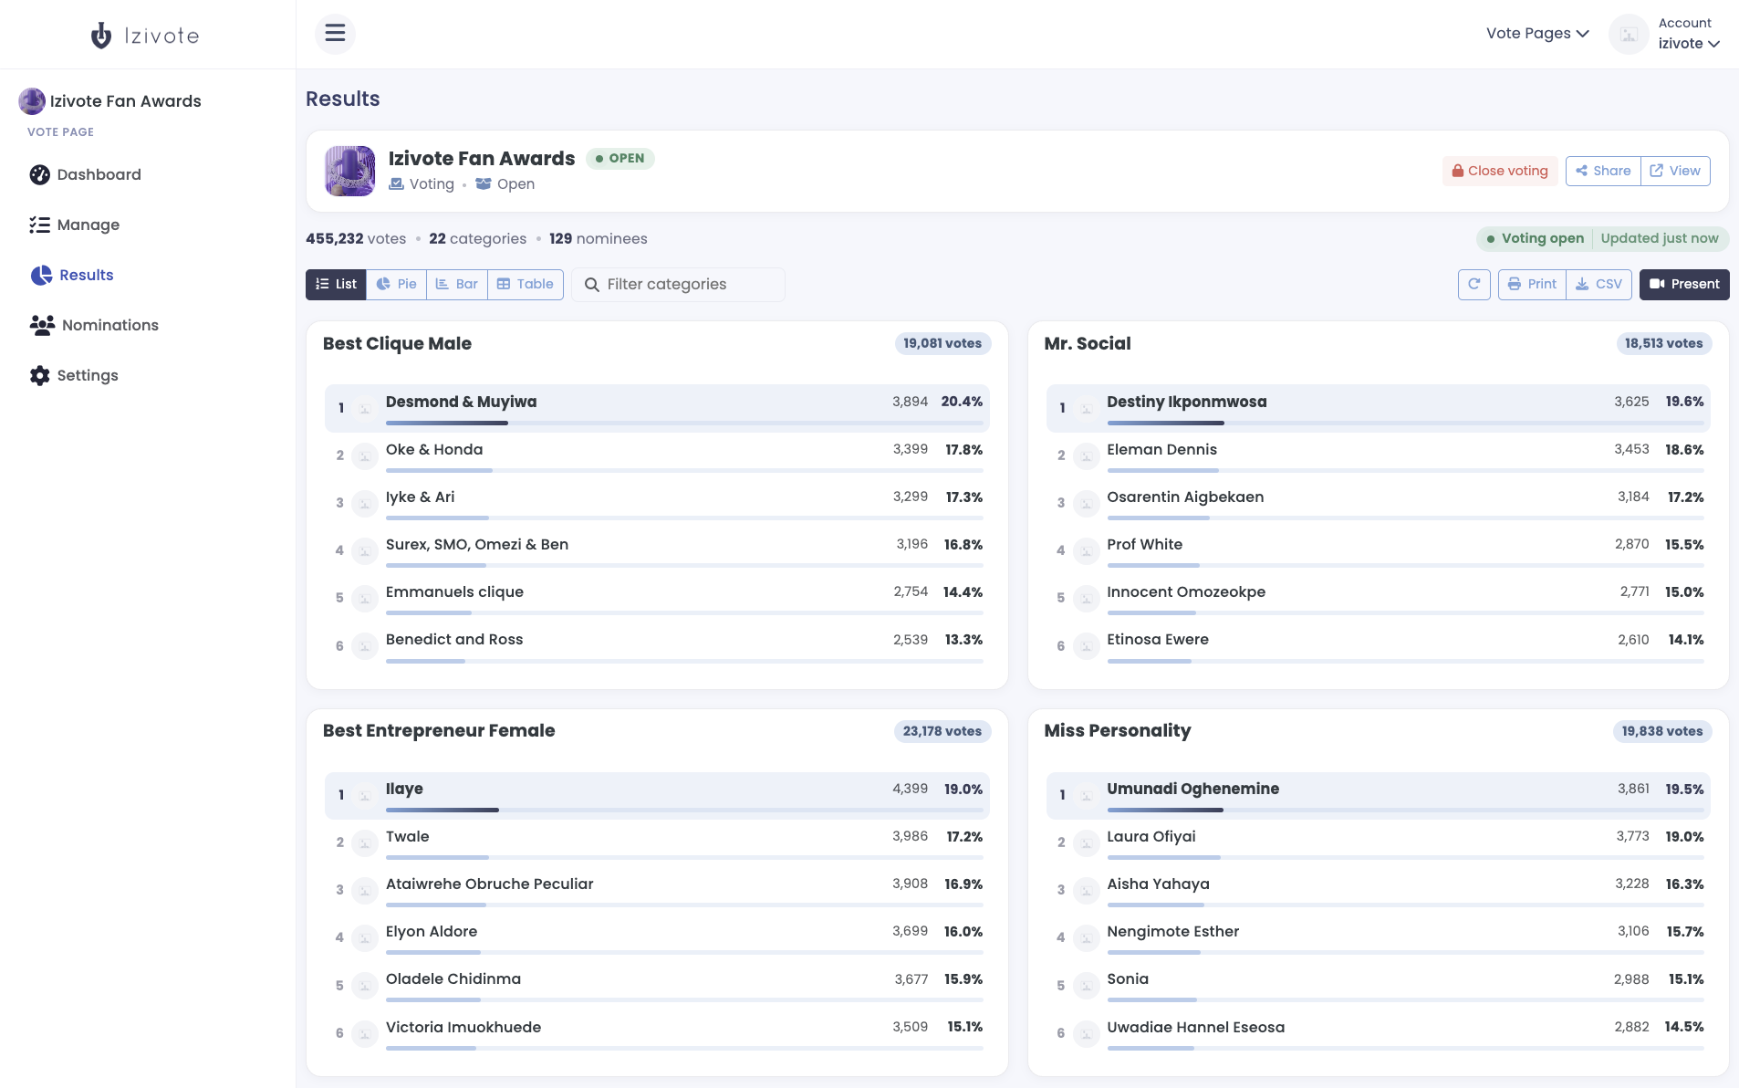1739x1088 pixels.
Task: Switch to List view
Action: click(x=336, y=284)
